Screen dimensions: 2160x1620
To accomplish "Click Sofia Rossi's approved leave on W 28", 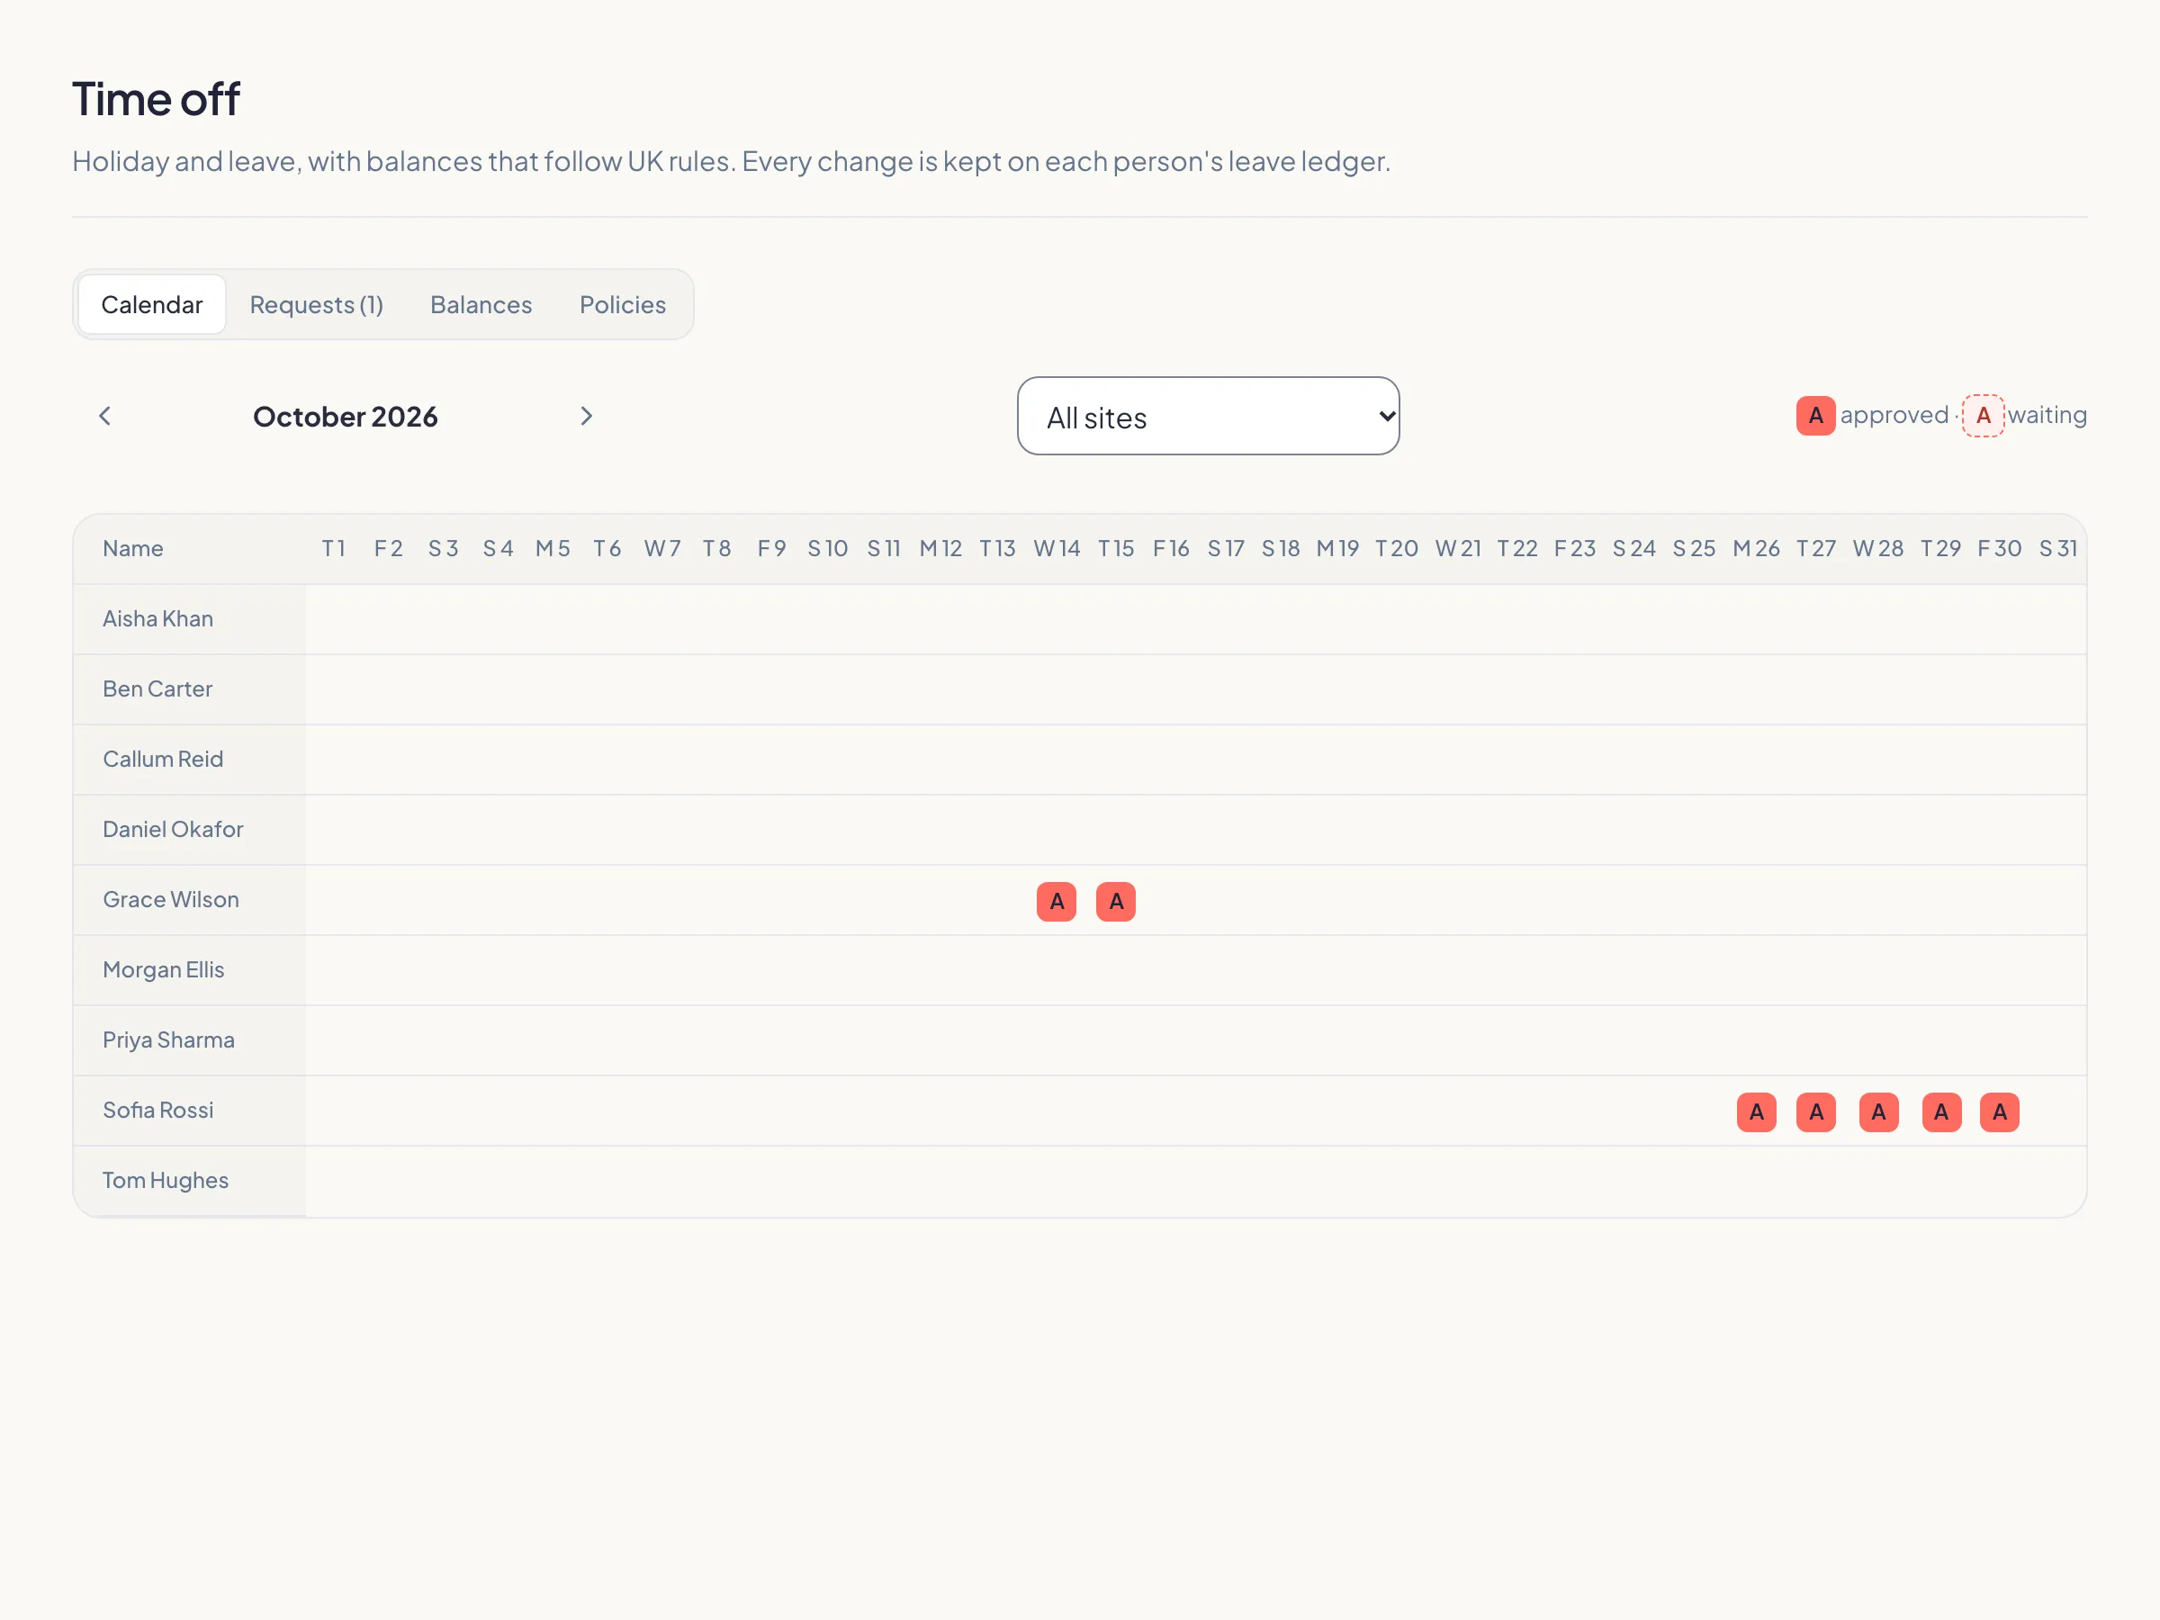I will tap(1879, 1112).
